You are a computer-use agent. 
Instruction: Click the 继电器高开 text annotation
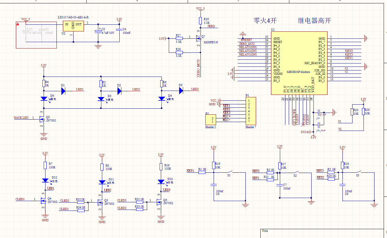(314, 21)
